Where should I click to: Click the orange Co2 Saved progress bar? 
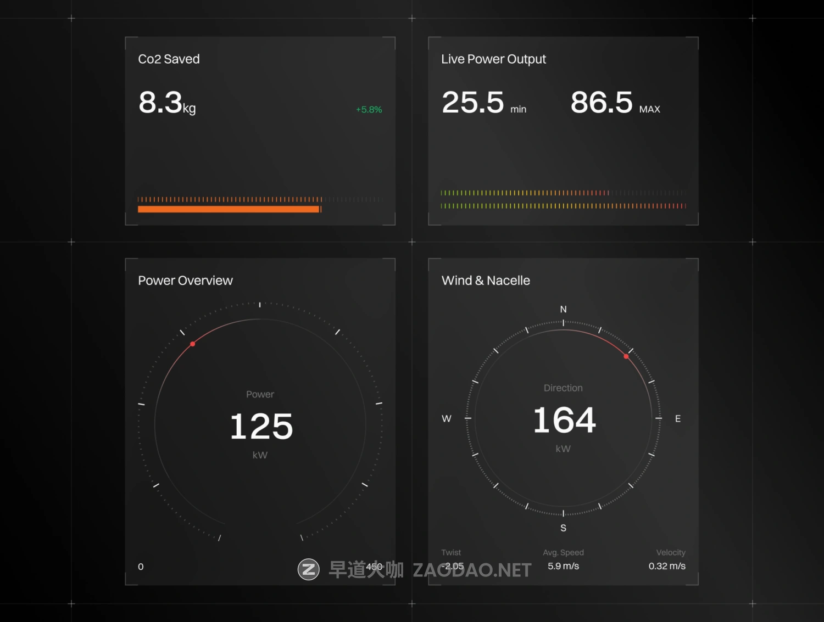tap(230, 209)
